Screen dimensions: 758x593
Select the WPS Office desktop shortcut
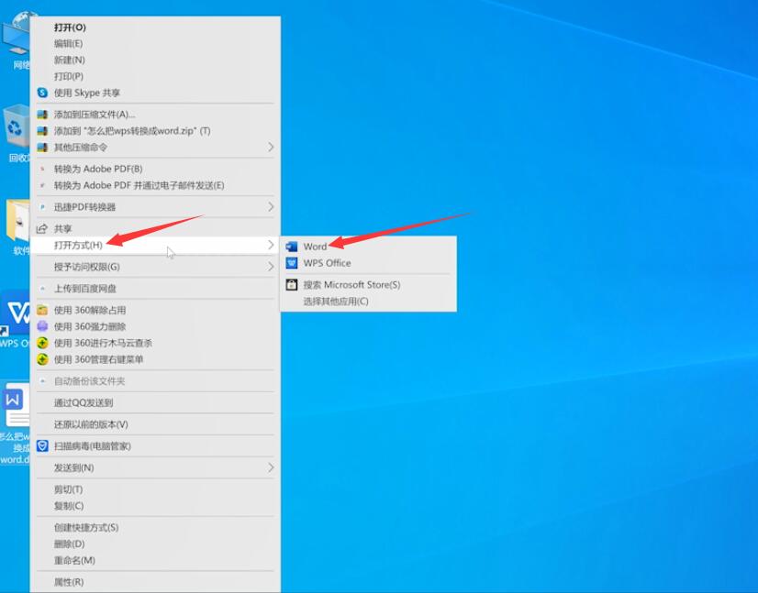click(x=15, y=319)
